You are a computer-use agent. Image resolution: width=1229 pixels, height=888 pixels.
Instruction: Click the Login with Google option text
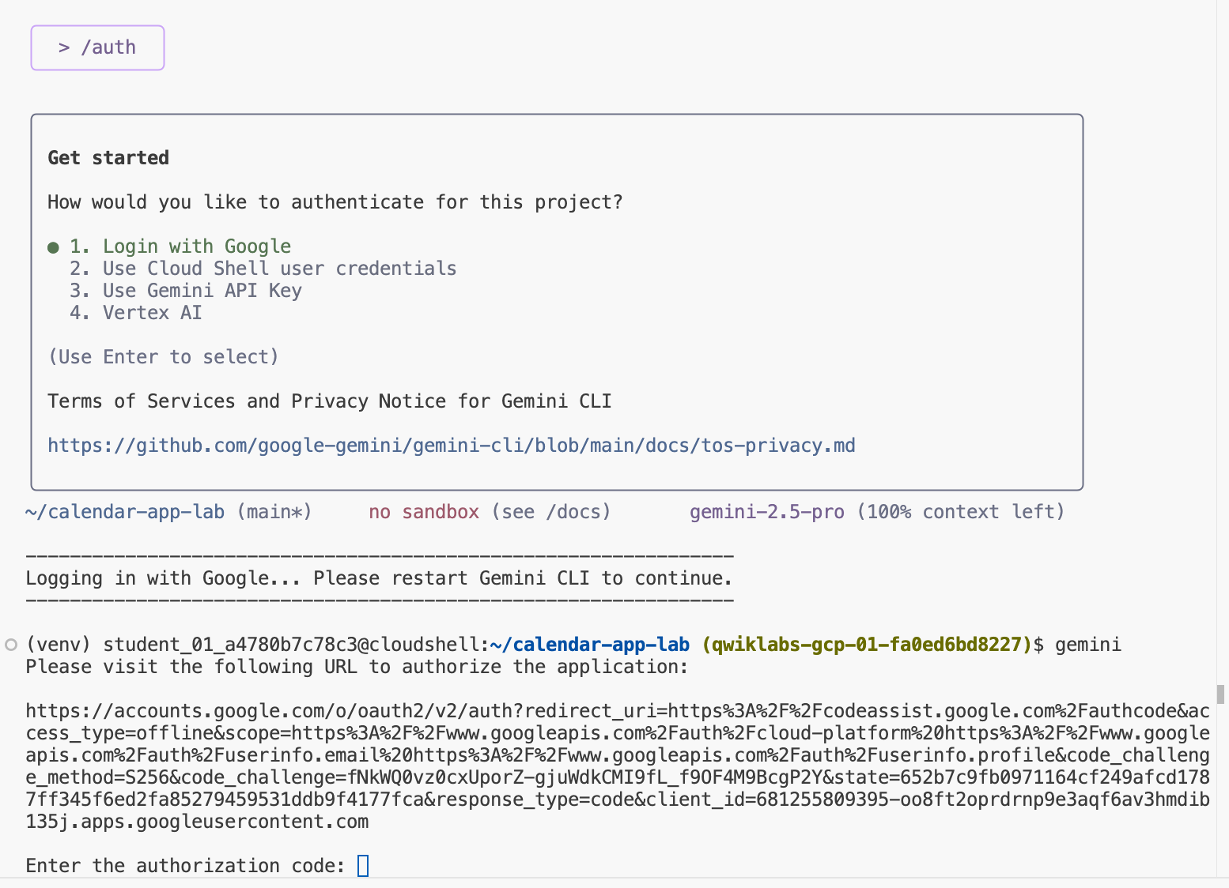196,246
